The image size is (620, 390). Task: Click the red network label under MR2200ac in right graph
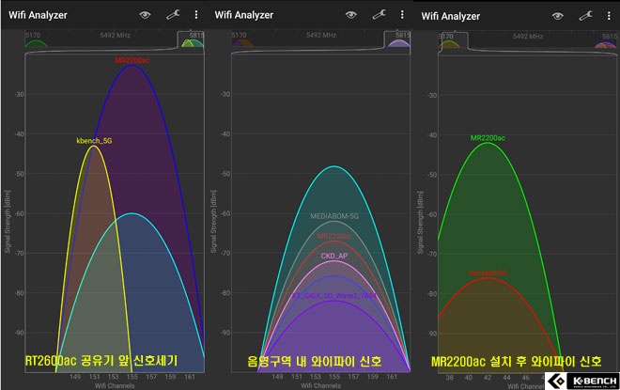[x=488, y=273]
